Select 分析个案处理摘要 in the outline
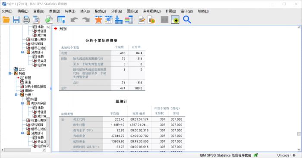The height and width of the screenshot is (158, 302). point(35,86)
